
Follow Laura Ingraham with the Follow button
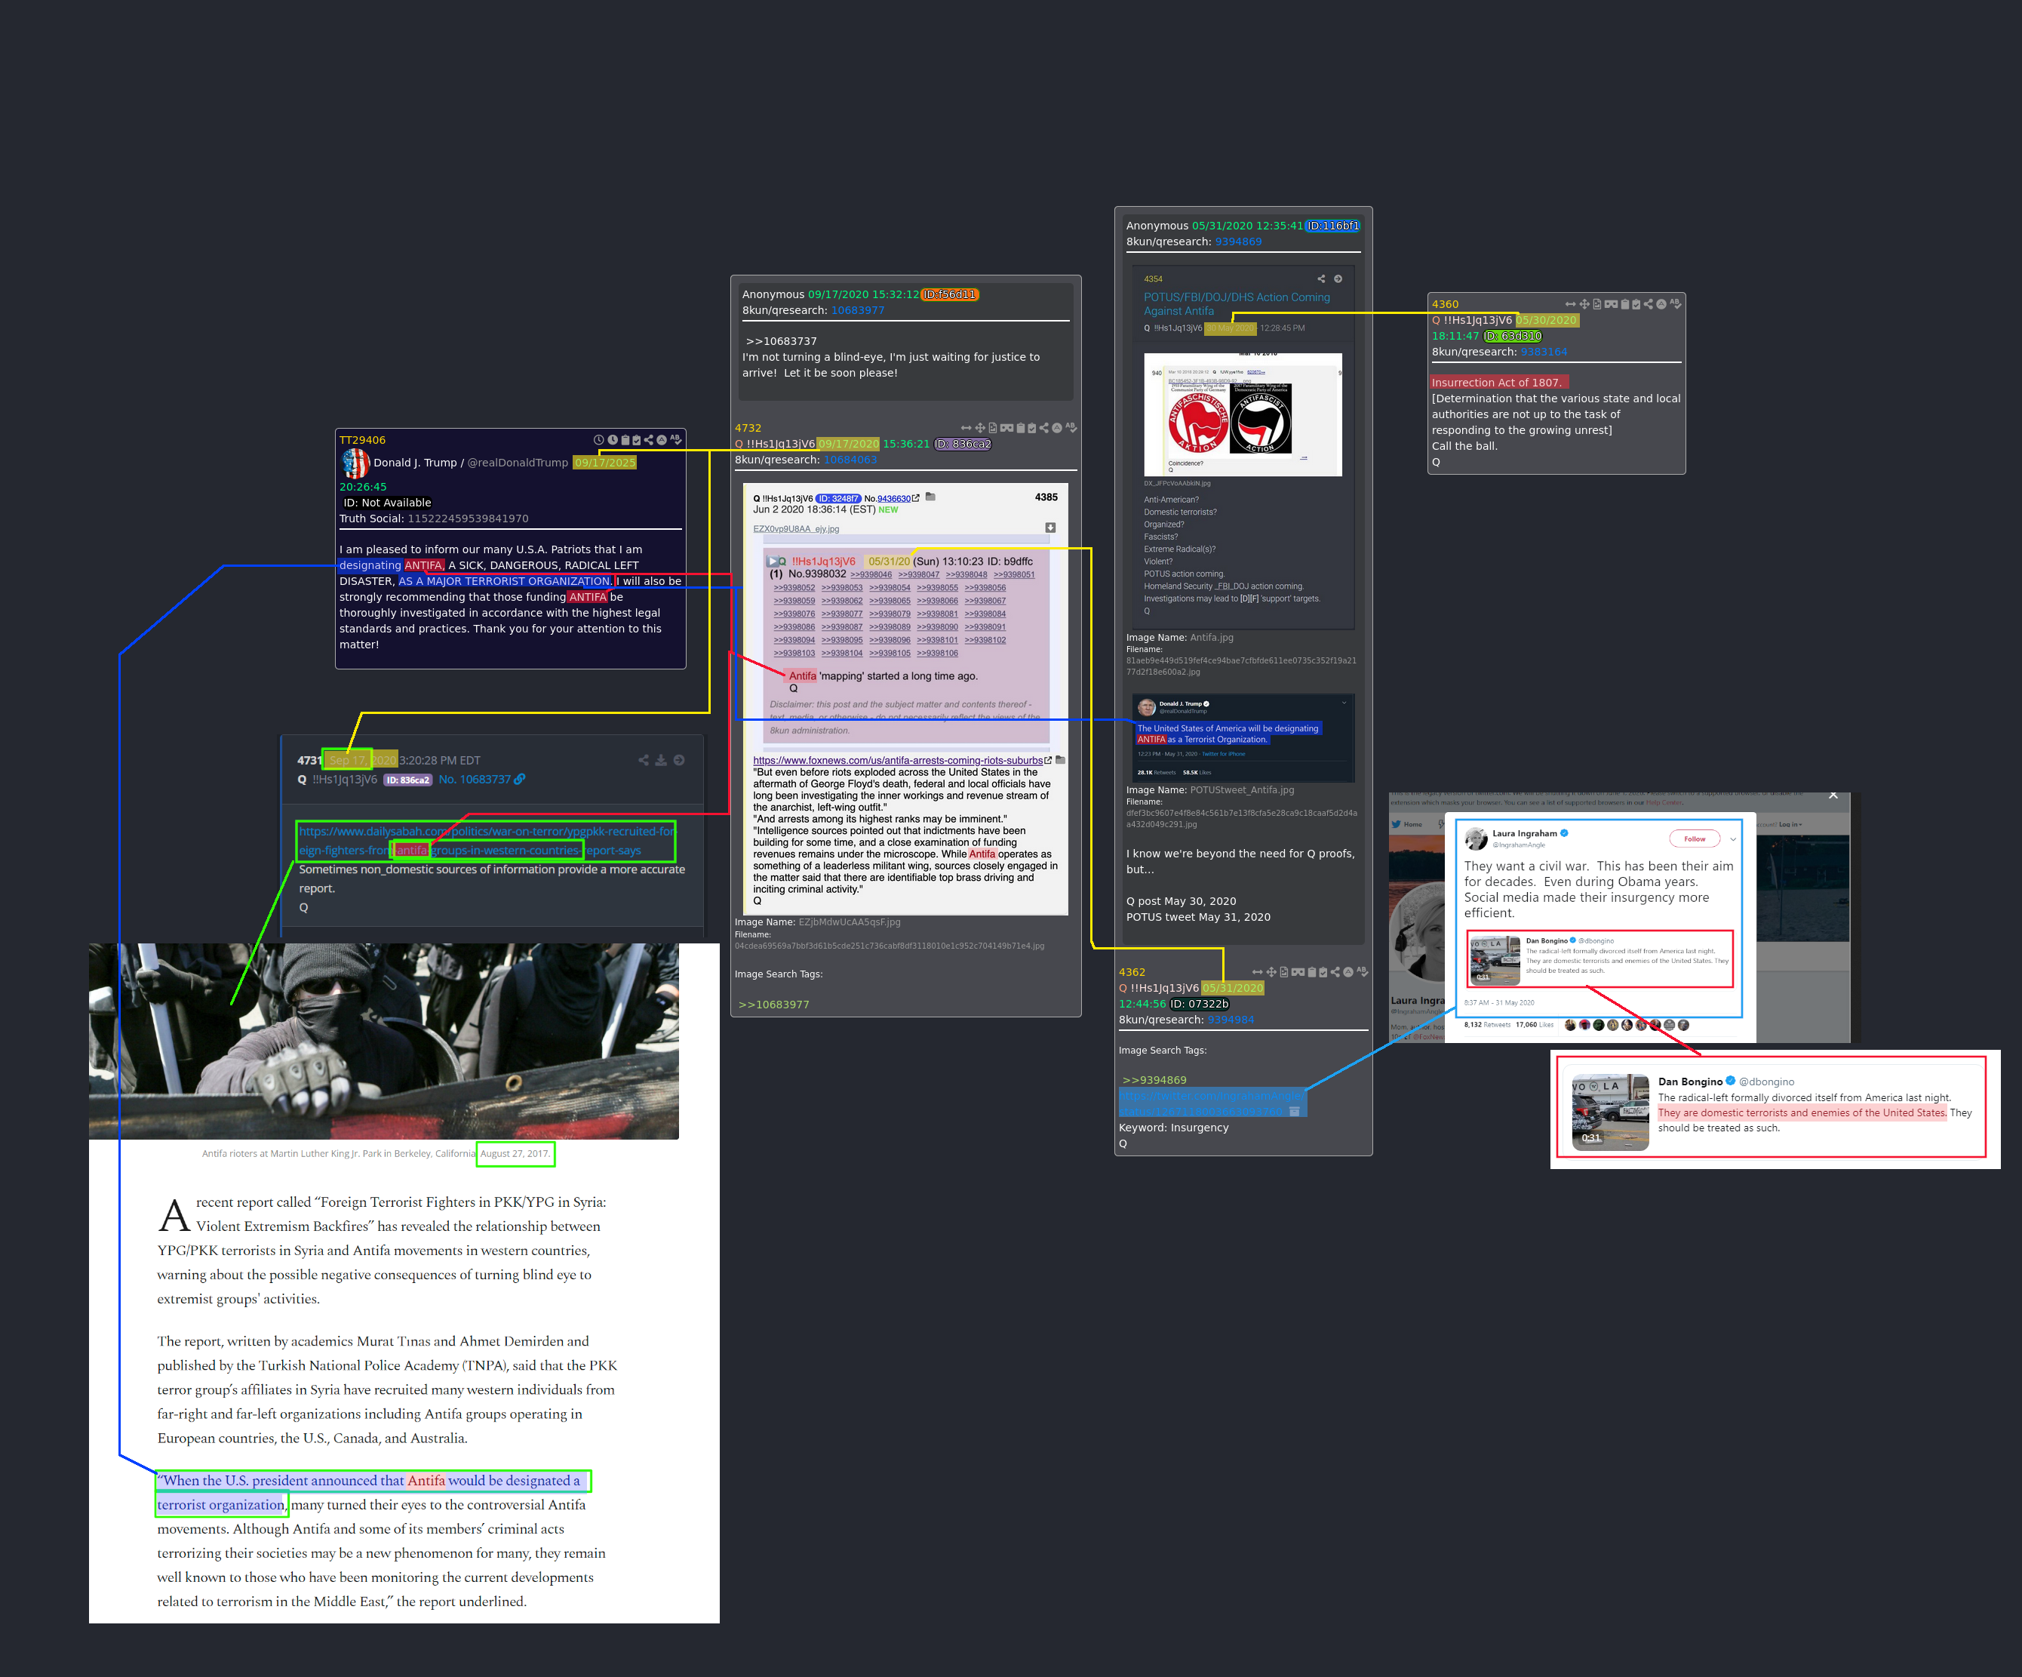[1695, 839]
